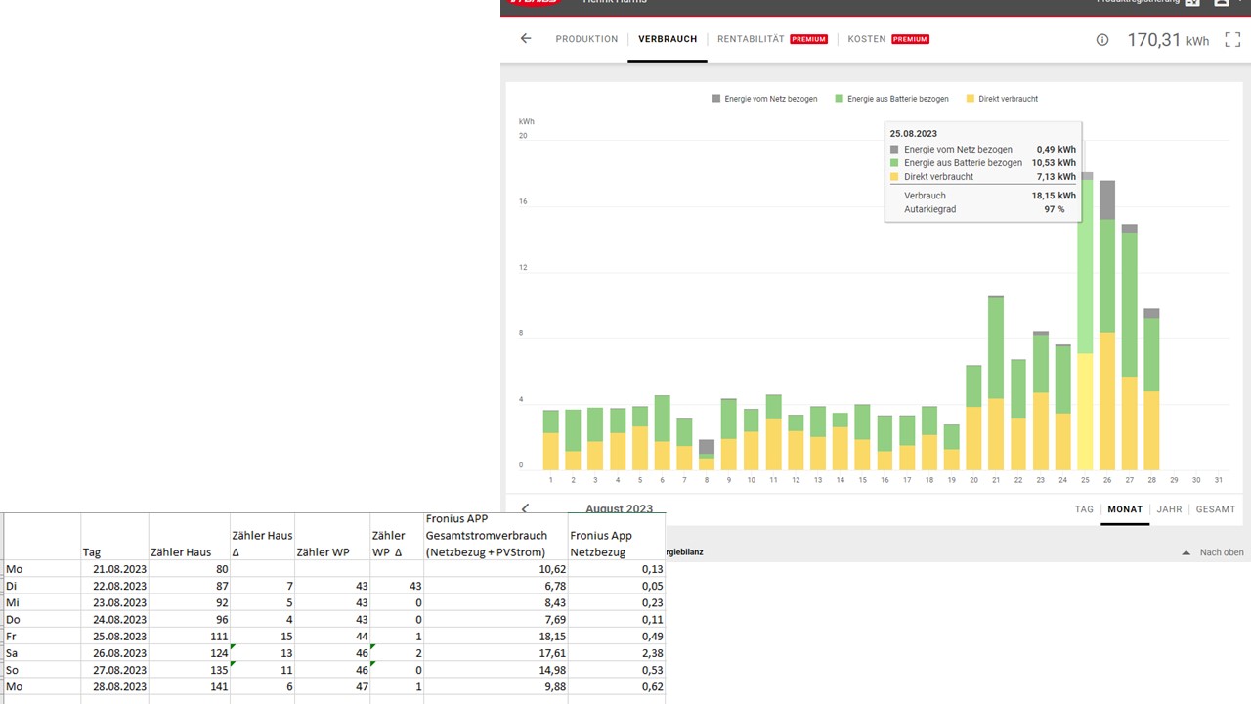Go back with the left arrow icon
Viewport: 1251px width, 704px height.
coord(526,39)
